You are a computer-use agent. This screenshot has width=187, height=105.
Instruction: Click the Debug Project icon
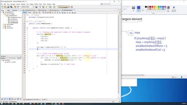click(x=50, y=7)
